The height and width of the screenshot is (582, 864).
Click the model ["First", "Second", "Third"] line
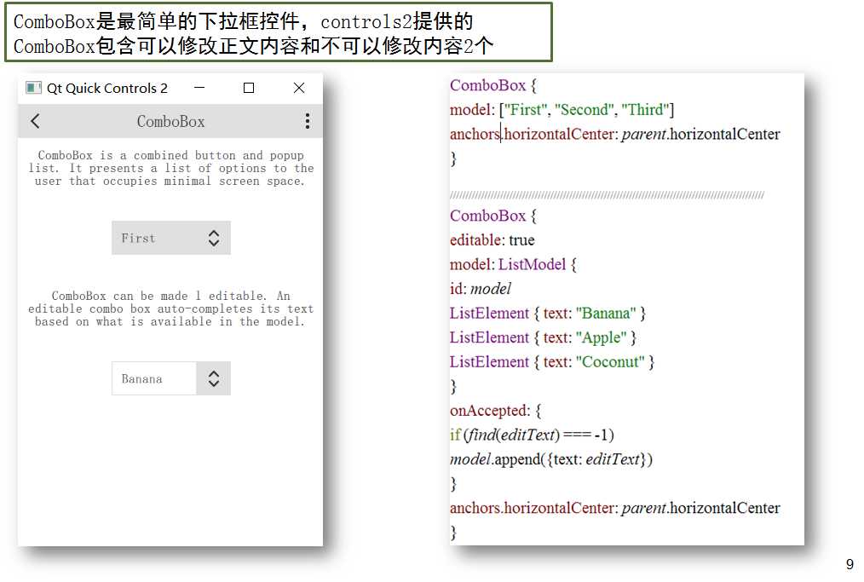(562, 110)
